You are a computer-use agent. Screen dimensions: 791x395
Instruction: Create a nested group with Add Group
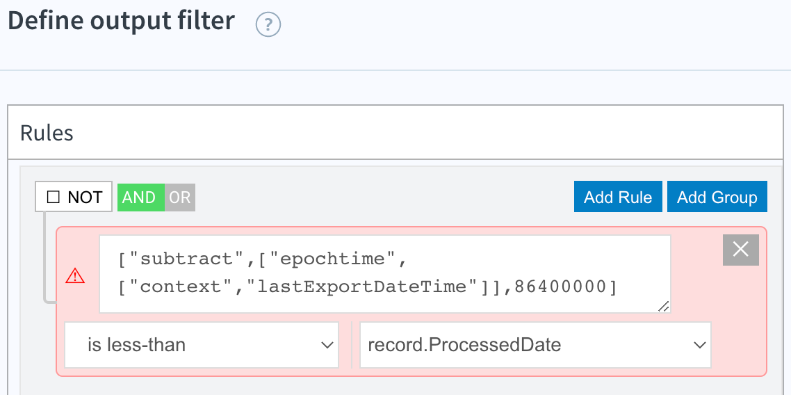[x=717, y=197]
